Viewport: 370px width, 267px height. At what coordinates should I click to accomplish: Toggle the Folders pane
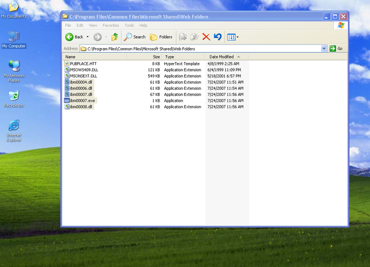pyautogui.click(x=161, y=37)
